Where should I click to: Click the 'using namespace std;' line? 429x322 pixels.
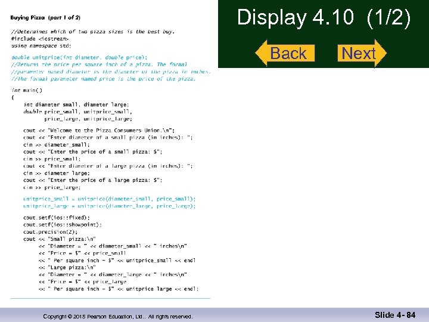click(x=41, y=46)
